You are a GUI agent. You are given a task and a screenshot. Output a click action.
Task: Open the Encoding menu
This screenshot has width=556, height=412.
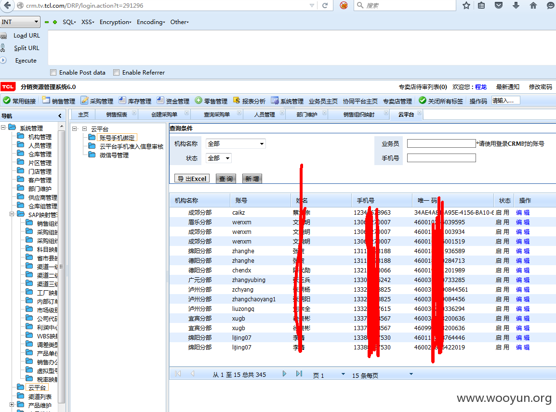click(x=151, y=22)
